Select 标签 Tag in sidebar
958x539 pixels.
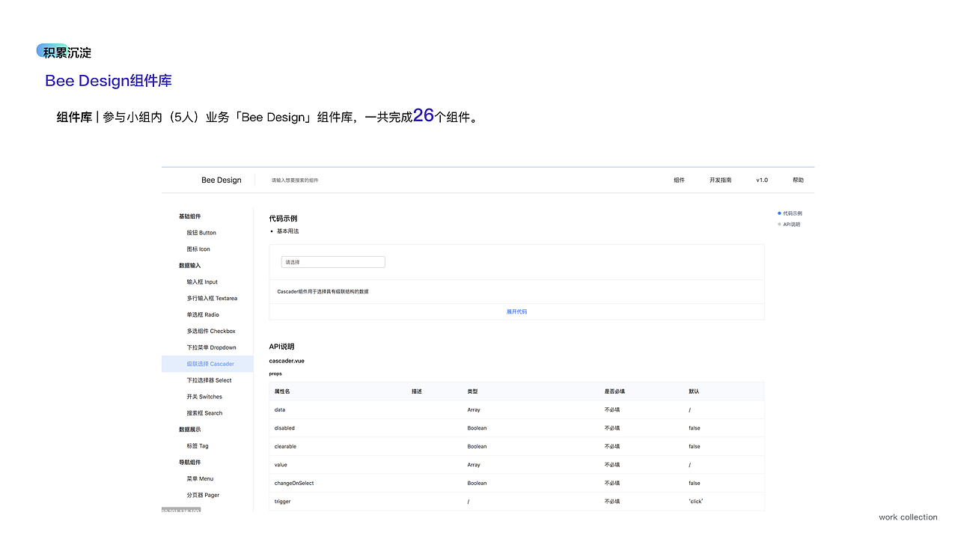pos(198,446)
